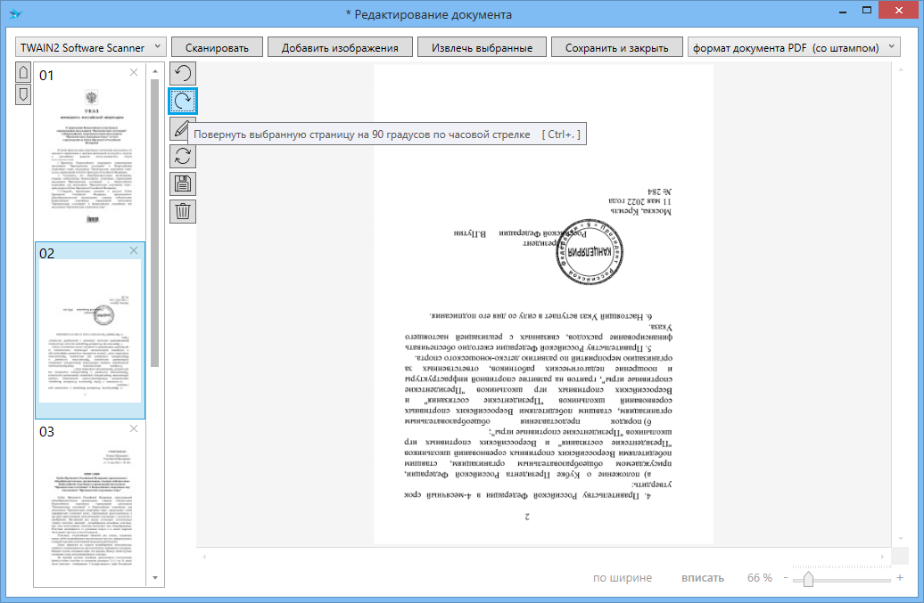924x603 pixels.
Task: Select the 'по ширине' fit-width option
Action: pyautogui.click(x=623, y=578)
